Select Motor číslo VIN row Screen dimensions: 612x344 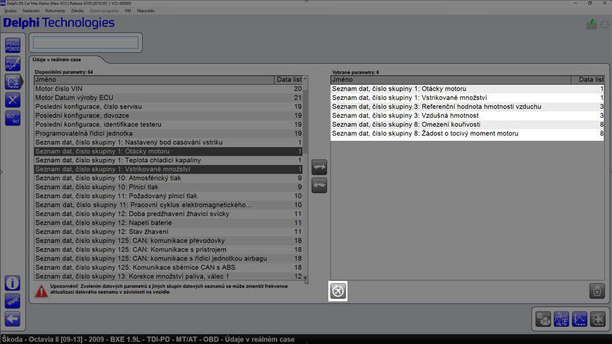click(168, 89)
